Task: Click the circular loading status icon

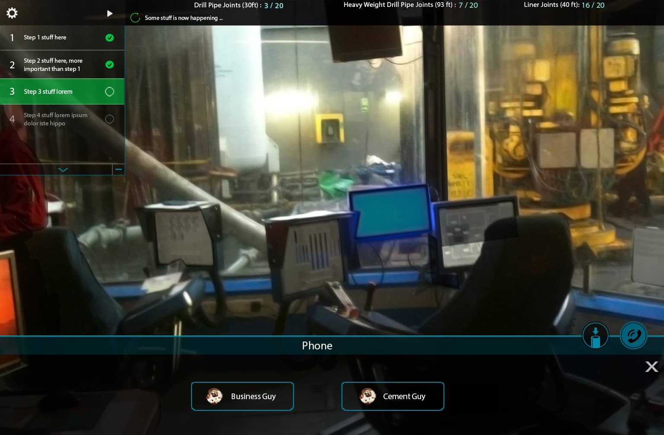Action: [135, 18]
